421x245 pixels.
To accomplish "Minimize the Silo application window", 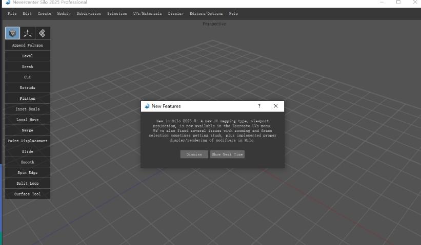I will 382,2.
